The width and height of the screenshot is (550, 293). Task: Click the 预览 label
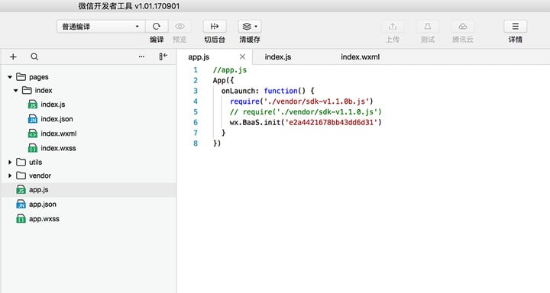click(x=180, y=40)
